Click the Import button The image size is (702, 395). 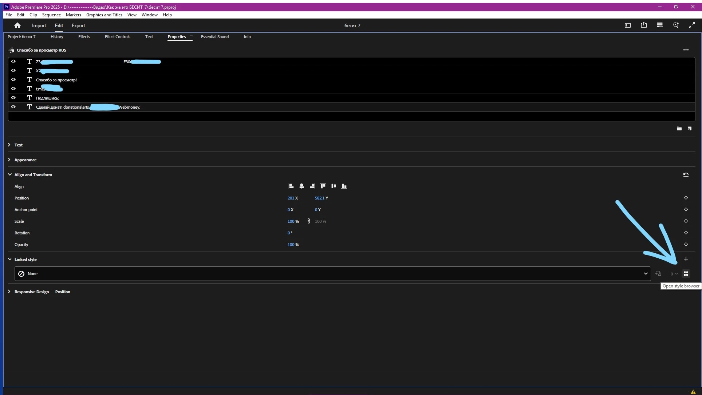pyautogui.click(x=39, y=25)
